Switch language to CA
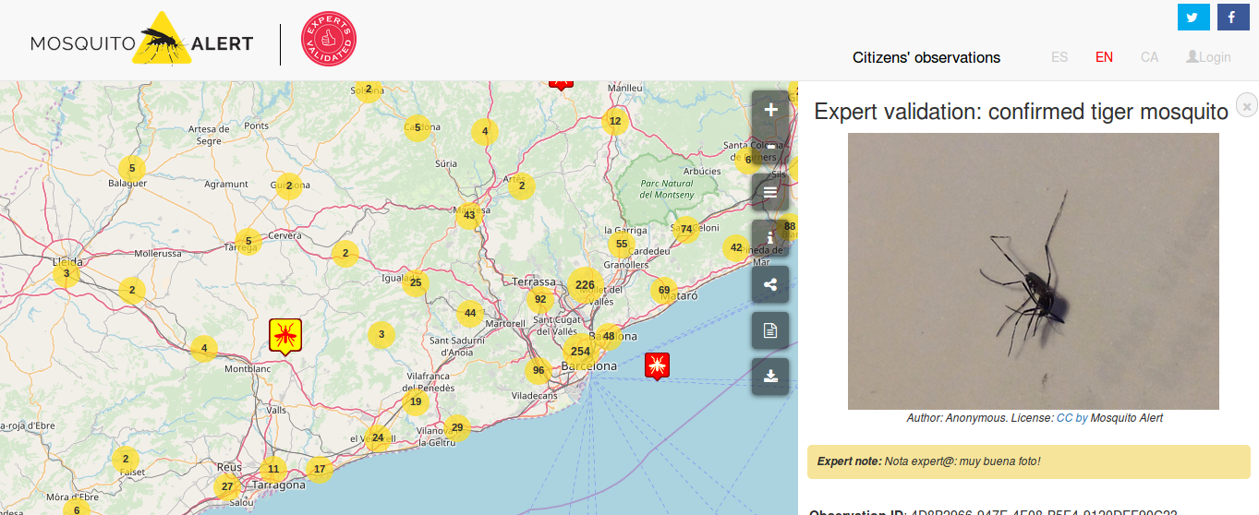The width and height of the screenshot is (1259, 515). (1149, 57)
